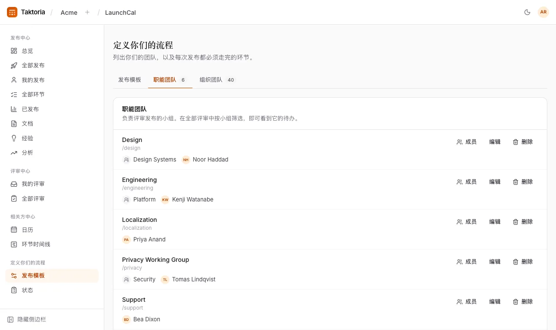Open 状态 in the sidebar
Viewport: 556px width, 330px height.
coord(52,290)
